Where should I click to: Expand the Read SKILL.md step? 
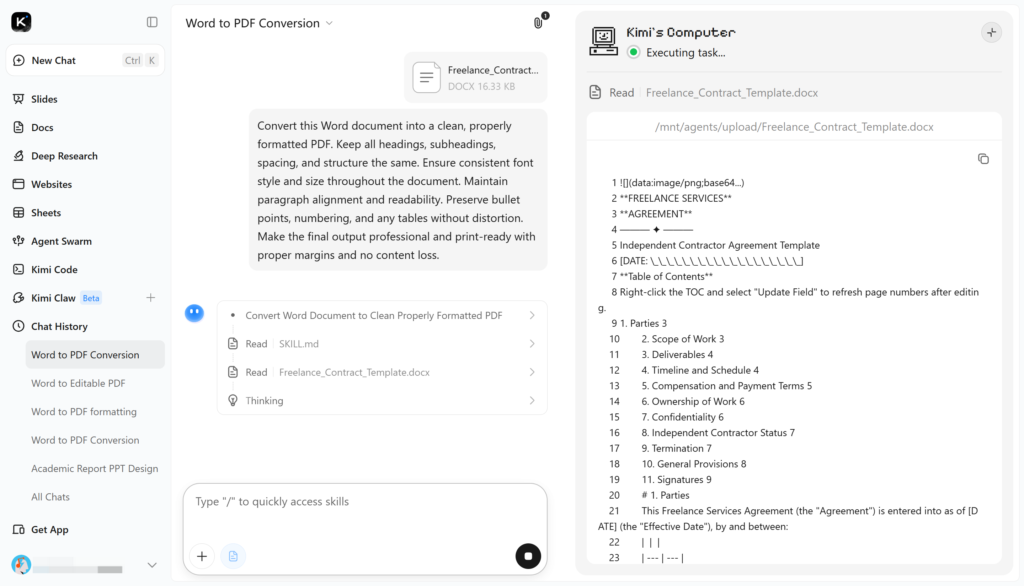pos(382,343)
